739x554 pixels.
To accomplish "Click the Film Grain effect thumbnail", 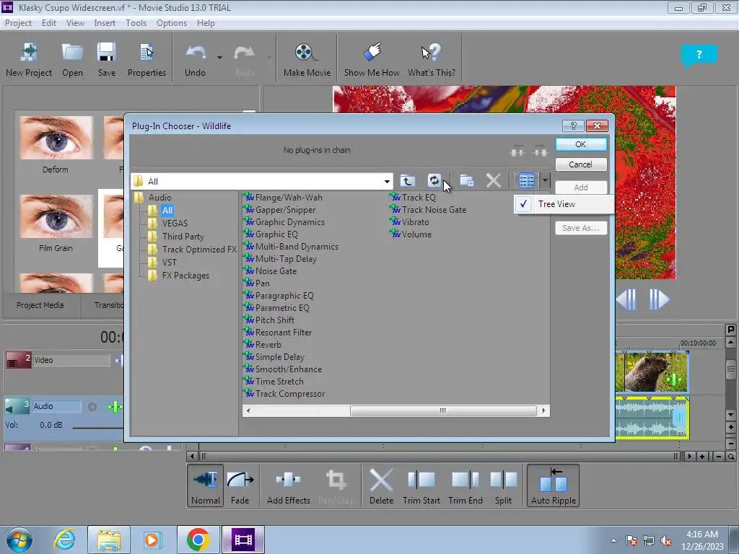I will coord(56,216).
